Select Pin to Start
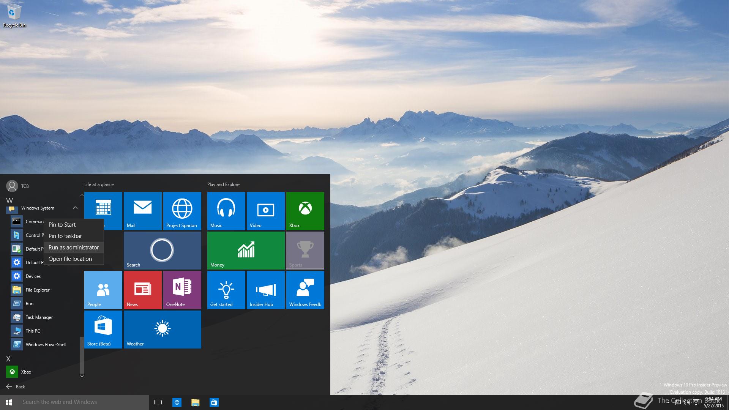 [74, 225]
